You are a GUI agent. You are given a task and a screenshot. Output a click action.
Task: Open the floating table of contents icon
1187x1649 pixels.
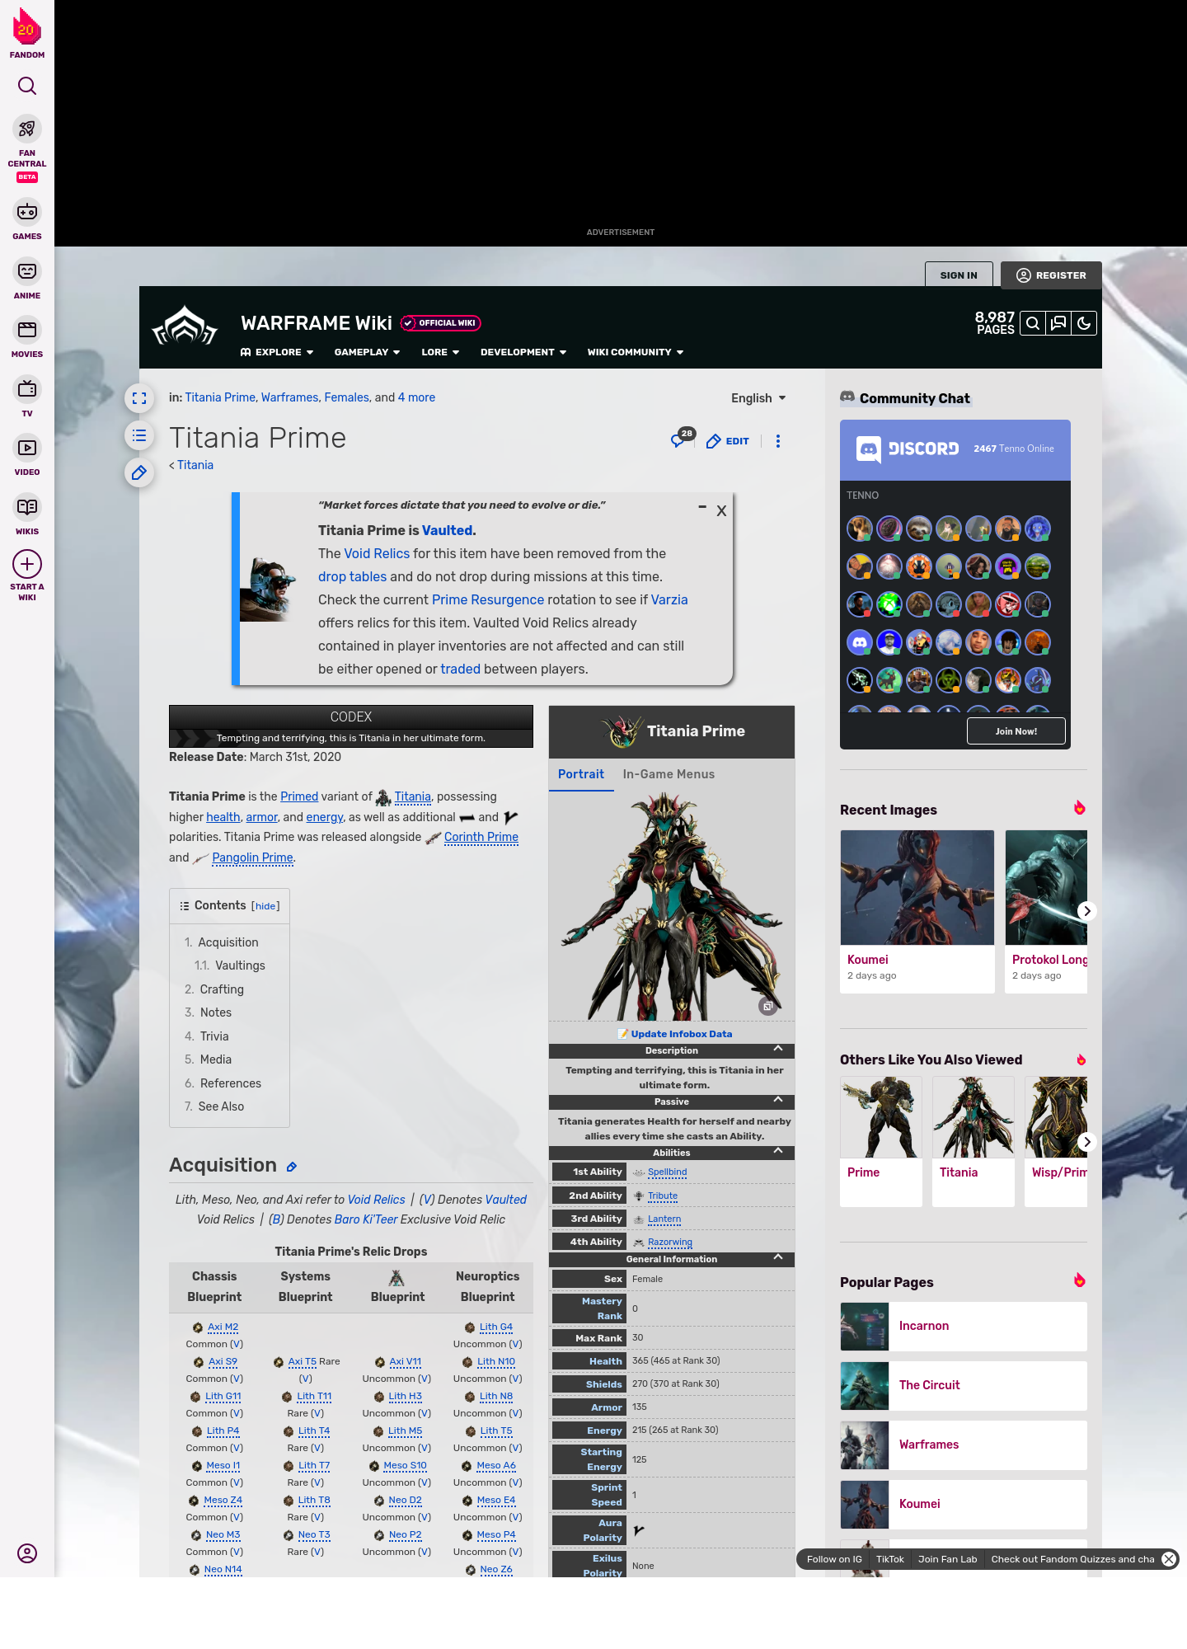click(139, 435)
